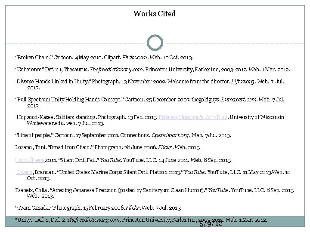Click the United States Marine Corps Silent Drill text
The height and width of the screenshot is (232, 310).
[120, 172]
